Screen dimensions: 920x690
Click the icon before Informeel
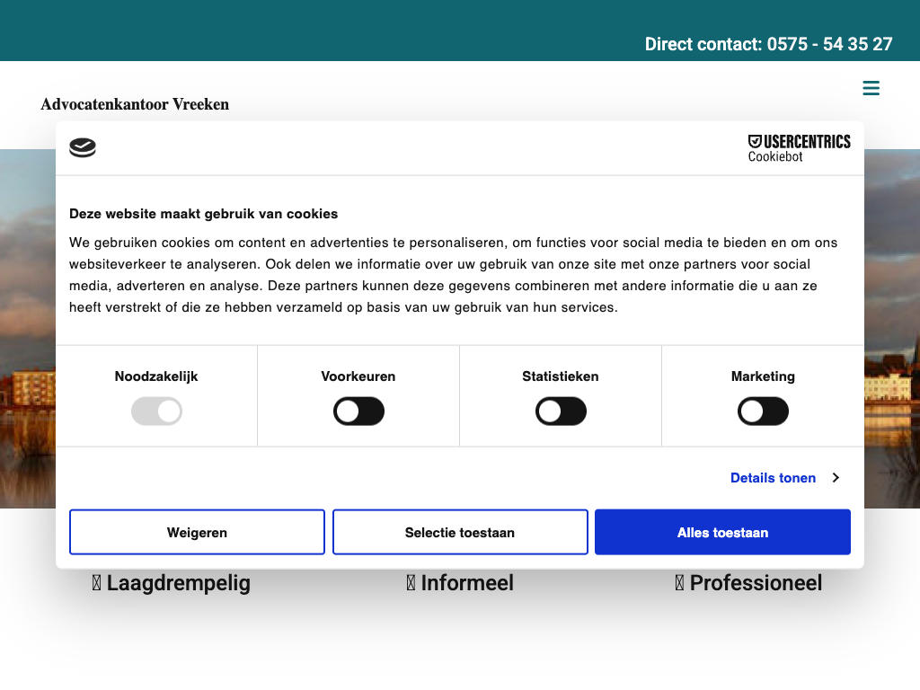(x=411, y=583)
